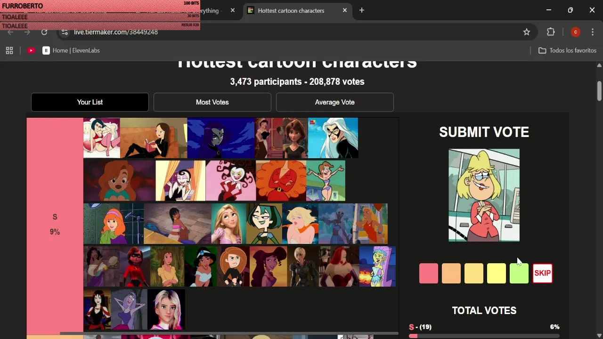Select the Elastigirl red suit thumbnail

(135, 266)
